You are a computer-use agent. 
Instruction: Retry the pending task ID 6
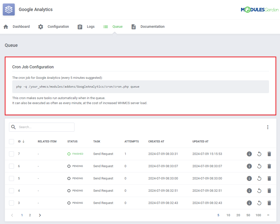pyautogui.click(x=259, y=166)
